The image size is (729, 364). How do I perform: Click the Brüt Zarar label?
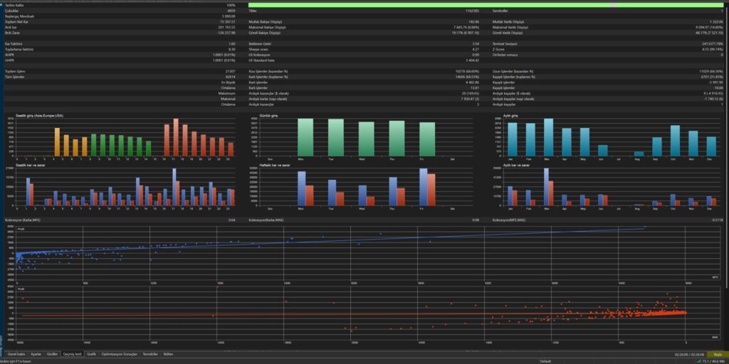(12, 33)
